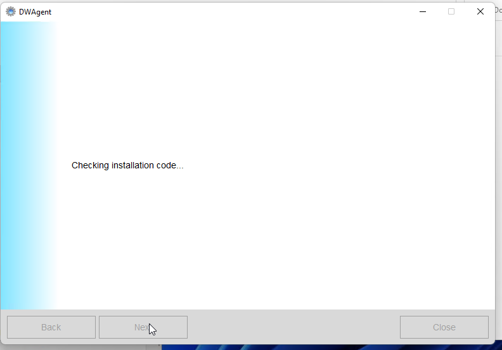This screenshot has height=350, width=502.
Task: Click the greyed-out maximize button
Action: (451, 11)
